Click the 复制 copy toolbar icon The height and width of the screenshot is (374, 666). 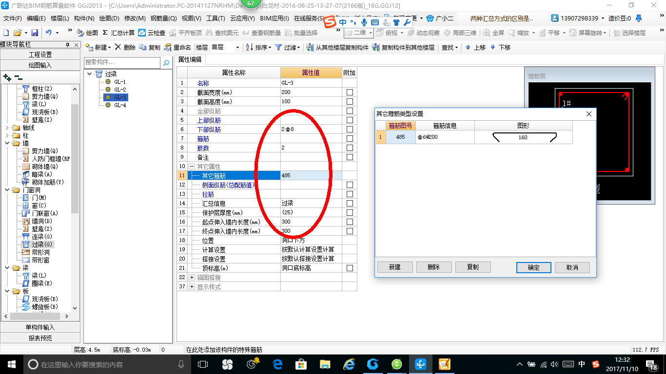(150, 47)
